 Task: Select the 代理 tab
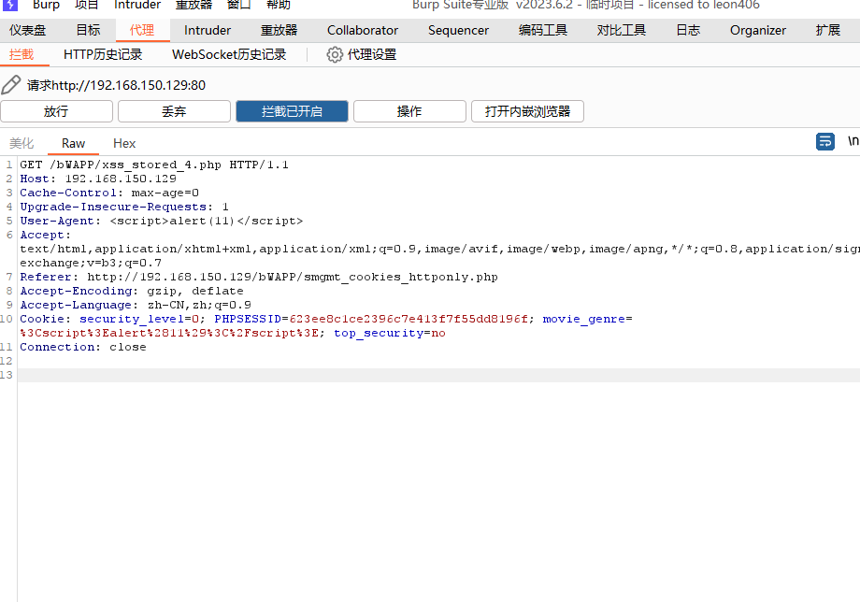[142, 30]
